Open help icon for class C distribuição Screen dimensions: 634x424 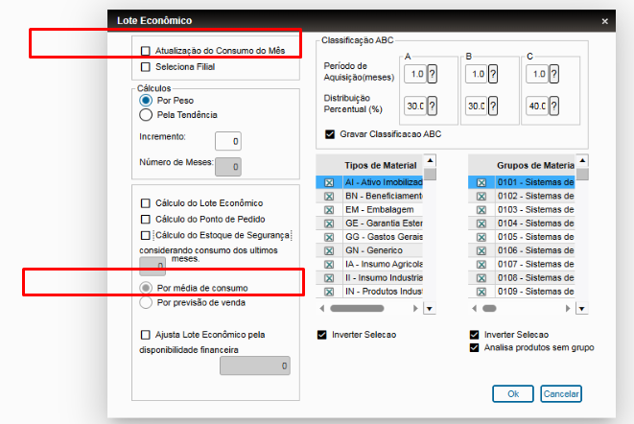pos(554,106)
